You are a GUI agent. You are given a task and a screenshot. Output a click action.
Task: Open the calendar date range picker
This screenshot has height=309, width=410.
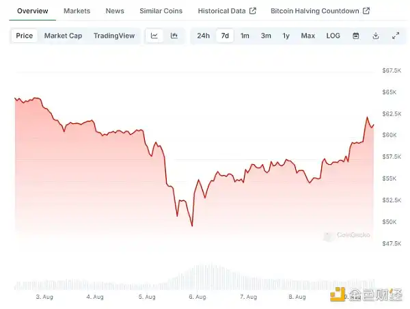click(355, 36)
